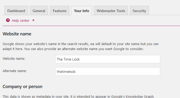Open the Help center link text

click(x=20, y=20)
